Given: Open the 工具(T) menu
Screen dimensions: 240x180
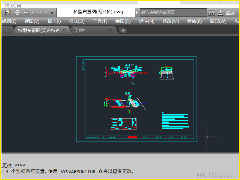Looking at the screenshot, I should (x=100, y=21).
